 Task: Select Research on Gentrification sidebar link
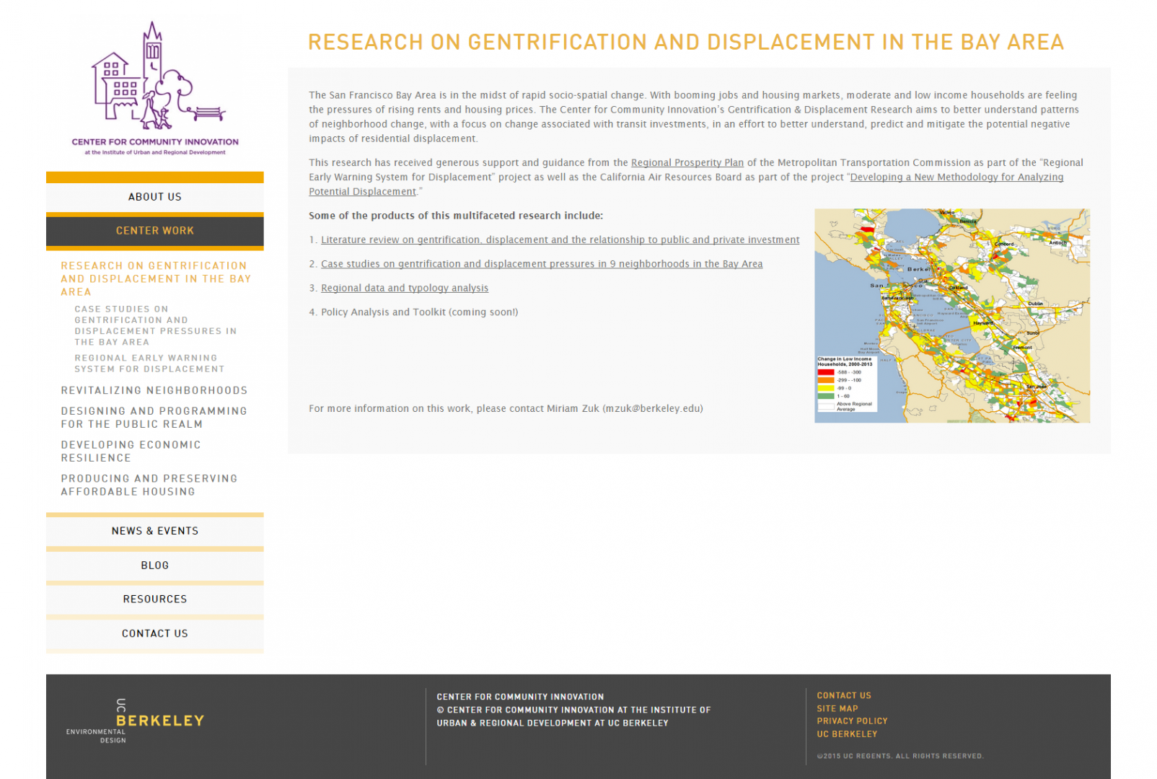[156, 278]
